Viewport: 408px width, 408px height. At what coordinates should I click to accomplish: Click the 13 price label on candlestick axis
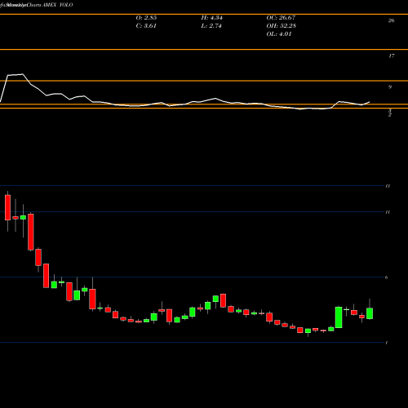[388, 186]
